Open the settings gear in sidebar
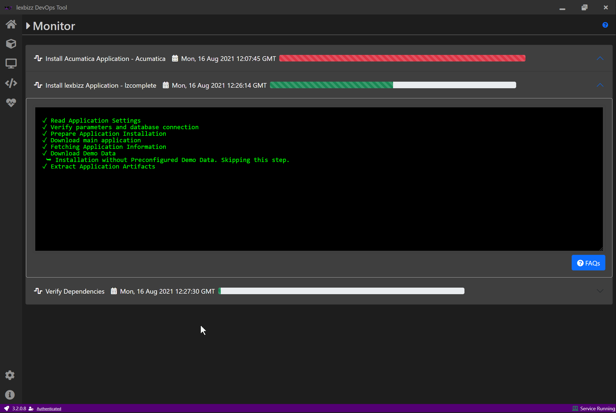 click(10, 375)
